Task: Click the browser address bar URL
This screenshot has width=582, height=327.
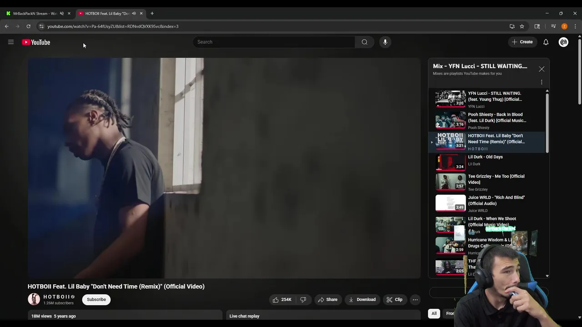Action: (x=113, y=26)
